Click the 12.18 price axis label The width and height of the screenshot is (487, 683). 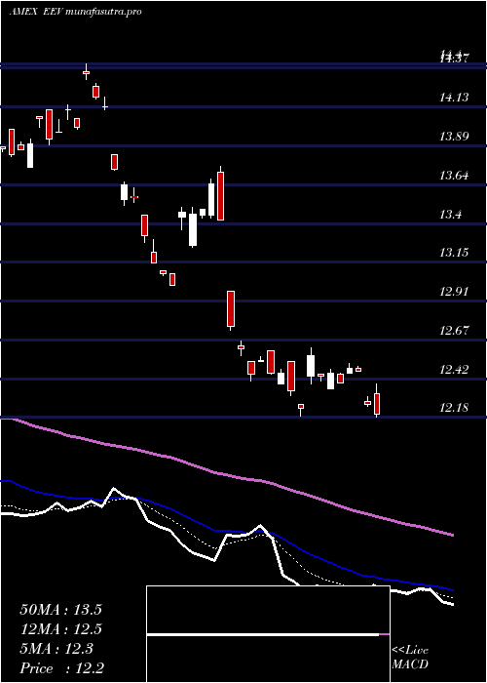point(455,408)
